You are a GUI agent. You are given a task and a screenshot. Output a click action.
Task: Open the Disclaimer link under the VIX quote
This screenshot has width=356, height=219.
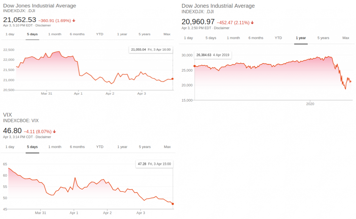[43, 137]
